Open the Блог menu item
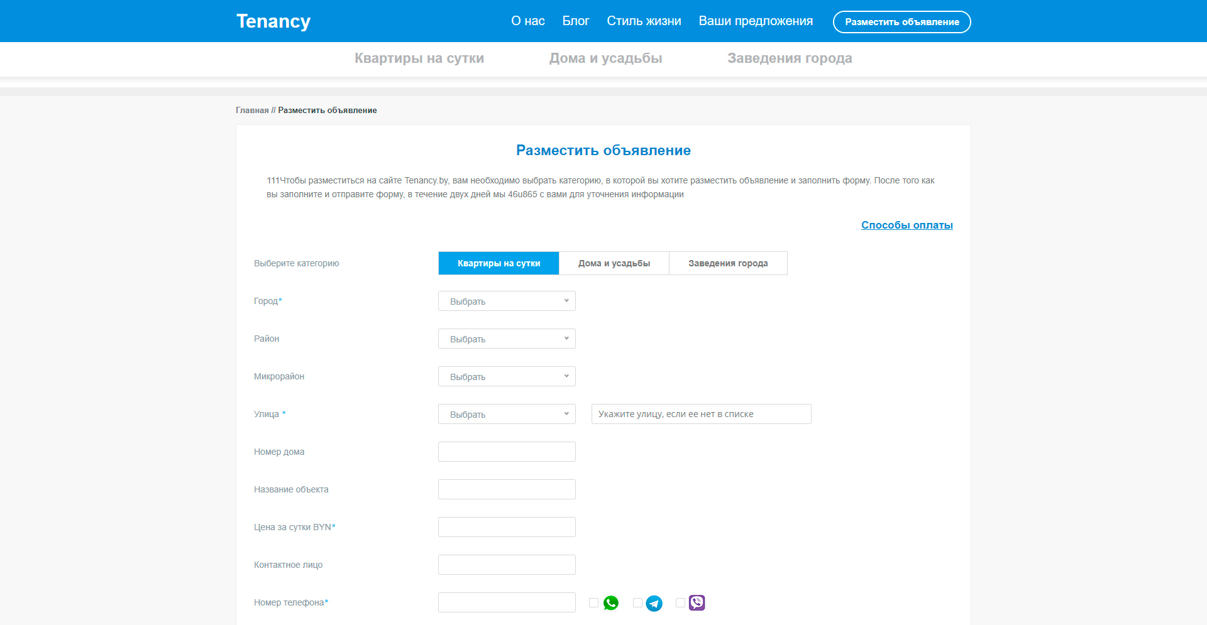Image resolution: width=1207 pixels, height=625 pixels. [x=575, y=21]
